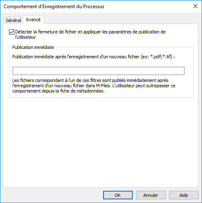Switch to the Général tab
This screenshot has width=202, height=203.
click(x=13, y=20)
